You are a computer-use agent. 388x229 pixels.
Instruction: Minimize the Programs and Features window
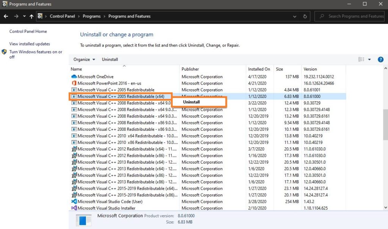(349, 4)
